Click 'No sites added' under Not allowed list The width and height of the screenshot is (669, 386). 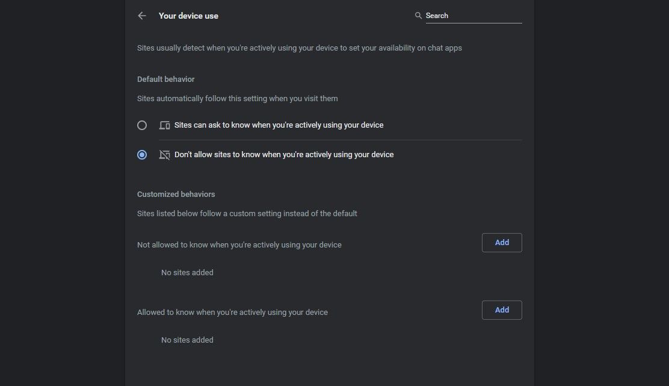(187, 272)
